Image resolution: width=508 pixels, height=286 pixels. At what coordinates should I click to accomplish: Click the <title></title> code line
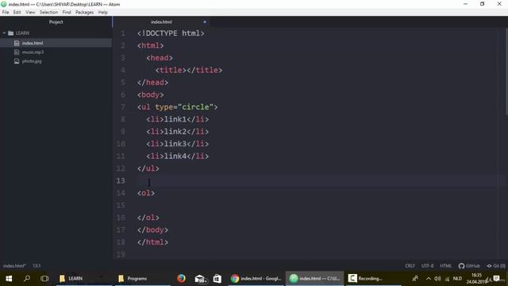pyautogui.click(x=189, y=70)
